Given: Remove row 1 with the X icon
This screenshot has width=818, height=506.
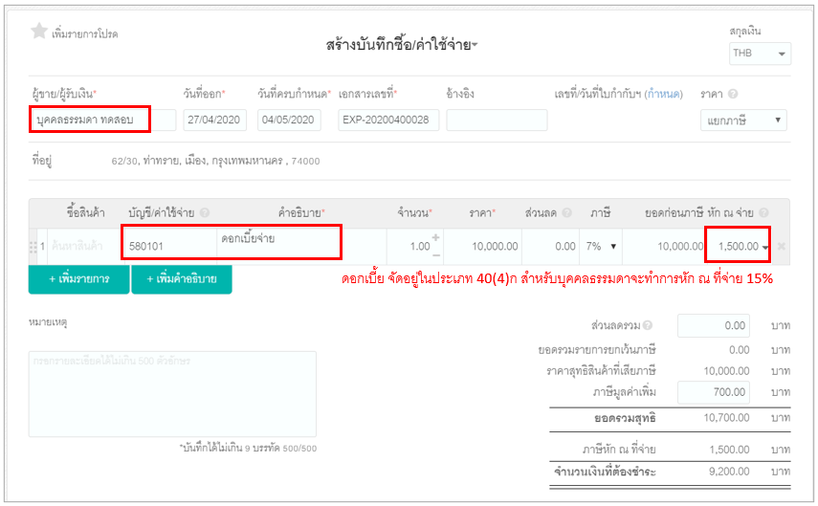Looking at the screenshot, I should coord(781,246).
